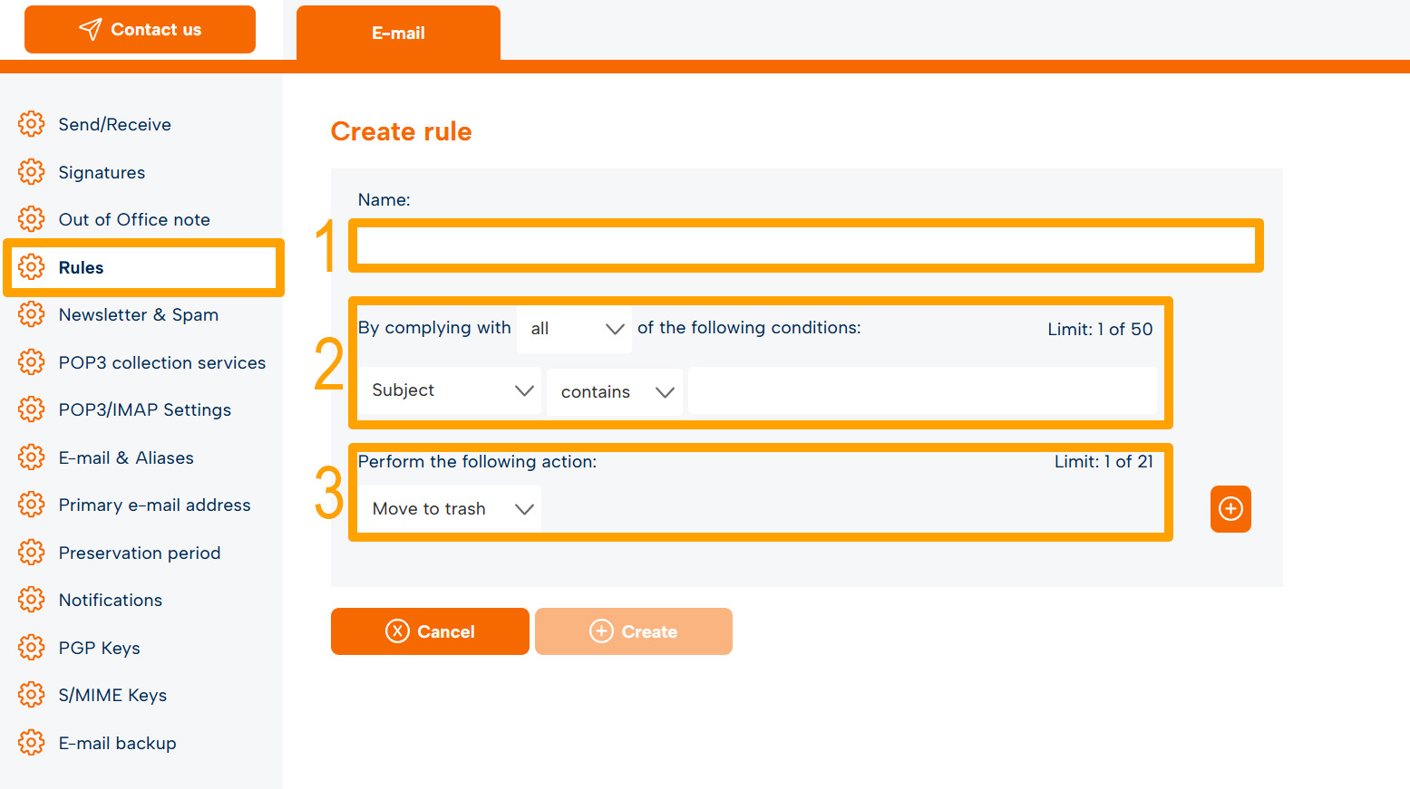
Task: Go to Preservation period settings
Action: [140, 553]
